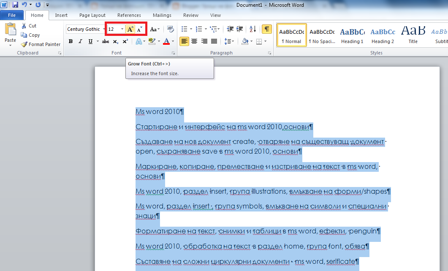Click the Paste clipboard icon

pyautogui.click(x=10, y=30)
